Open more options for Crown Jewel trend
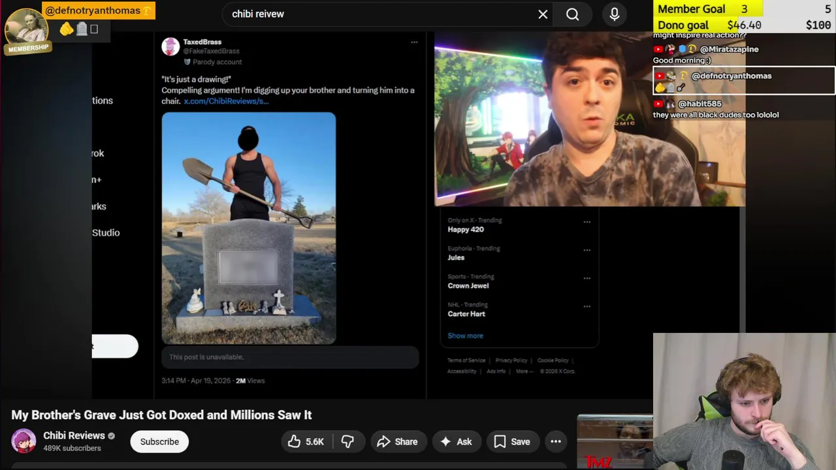The width and height of the screenshot is (836, 470). pyautogui.click(x=587, y=278)
